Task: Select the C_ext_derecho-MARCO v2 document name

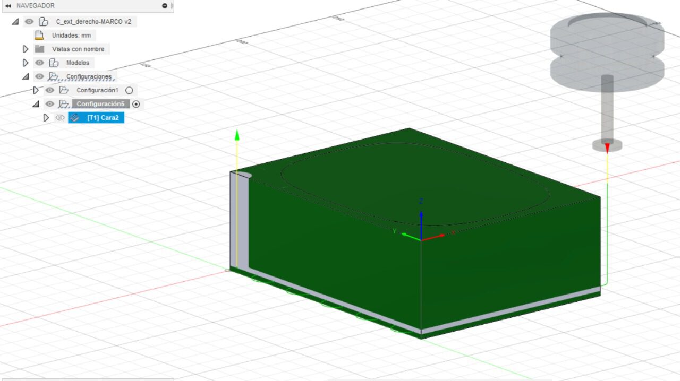Action: tap(93, 22)
